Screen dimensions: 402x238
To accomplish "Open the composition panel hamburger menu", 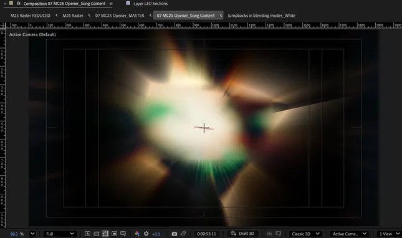I will (111, 4).
